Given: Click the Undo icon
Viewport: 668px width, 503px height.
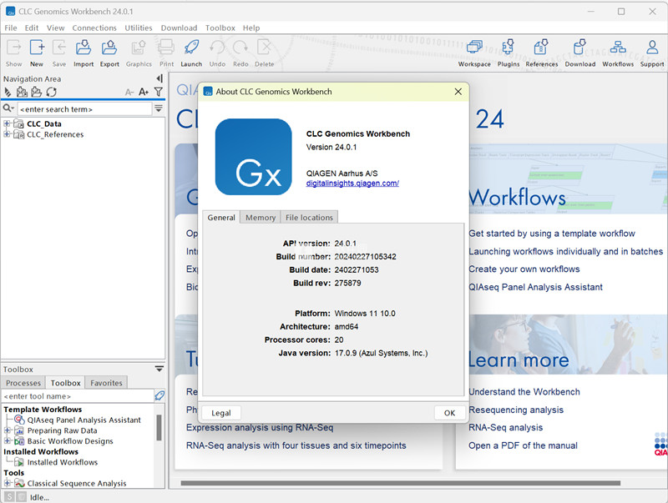Looking at the screenshot, I should point(217,53).
